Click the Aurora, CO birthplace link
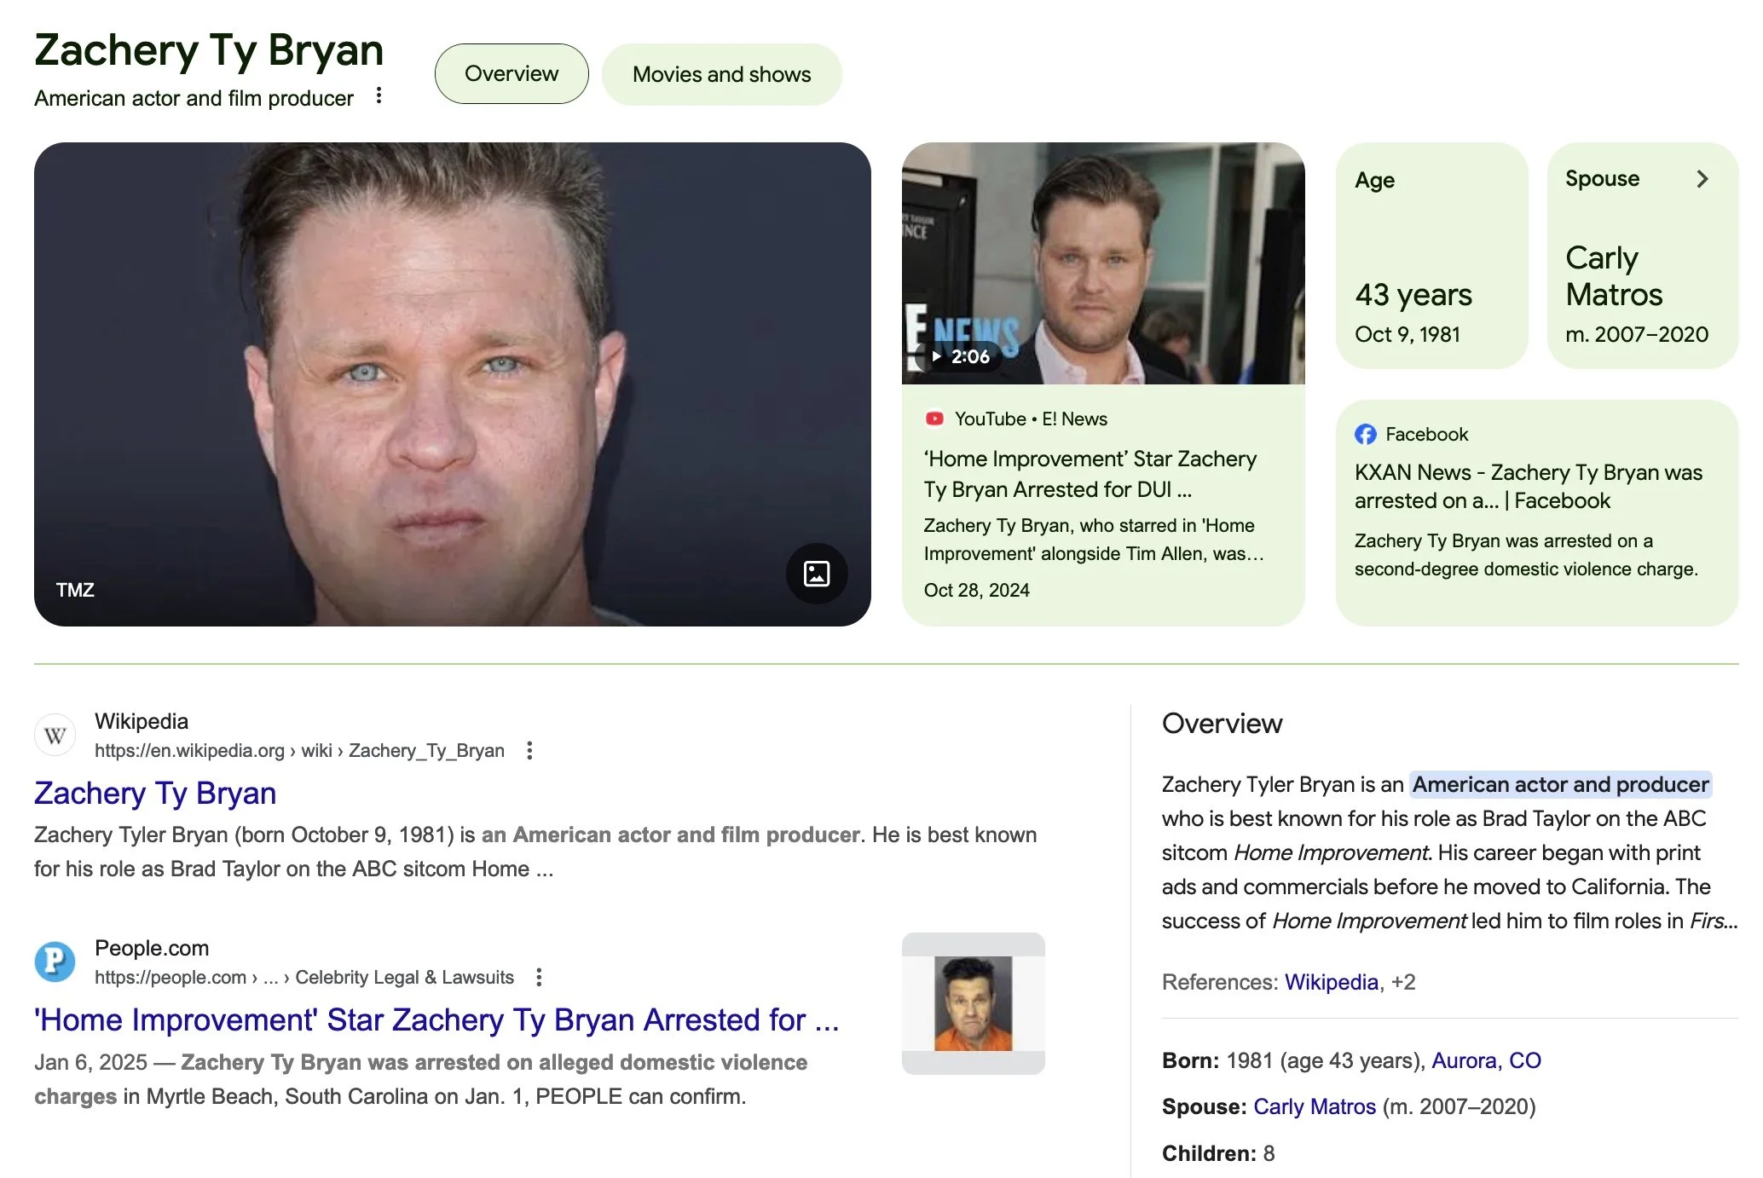1763x1178 pixels. tap(1486, 1060)
